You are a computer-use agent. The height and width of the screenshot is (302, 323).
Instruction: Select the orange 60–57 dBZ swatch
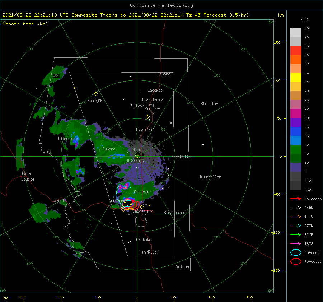tap(296, 60)
